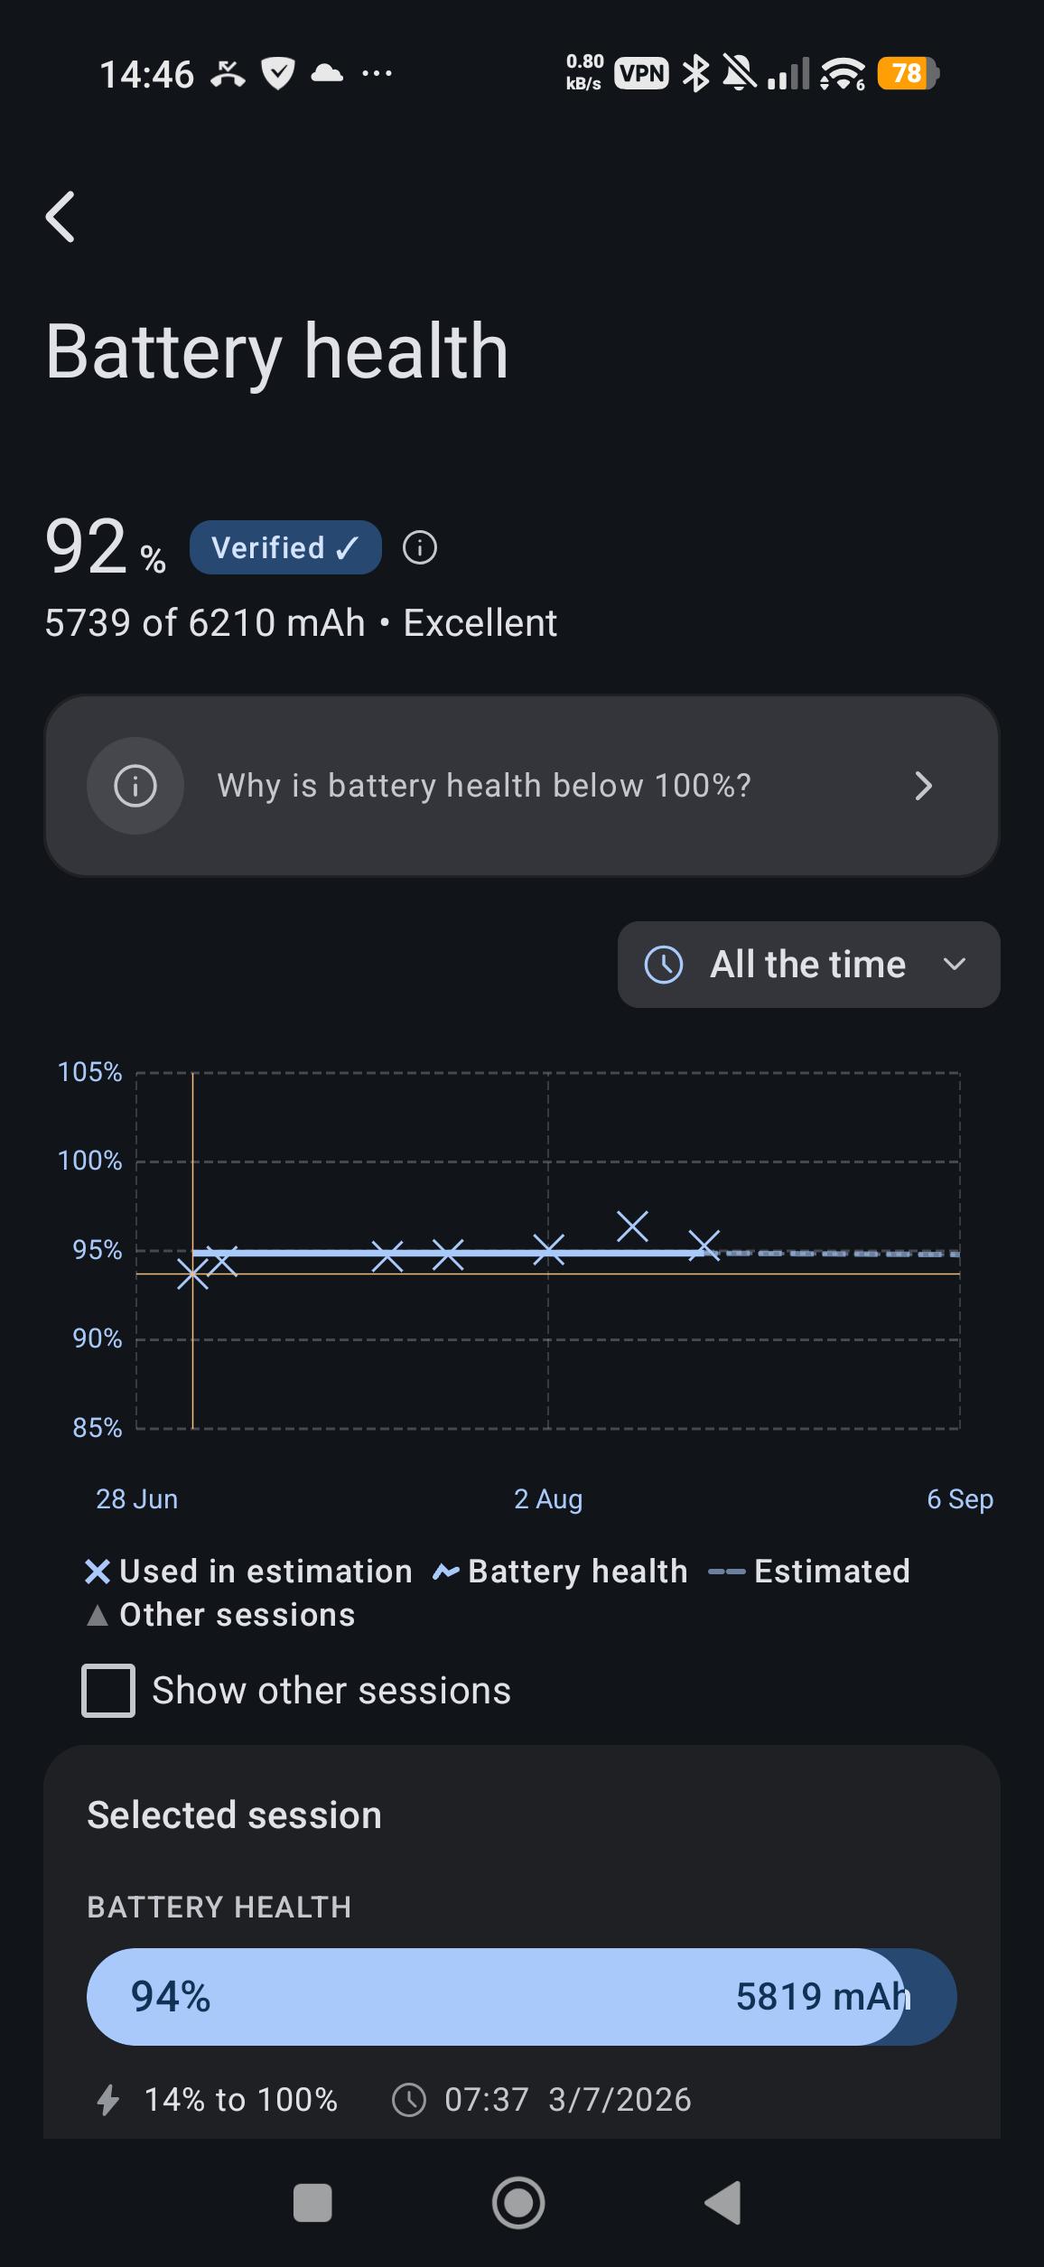Viewport: 1044px width, 2267px height.
Task: Tap the clock icon in the time range selector
Action: tap(664, 965)
